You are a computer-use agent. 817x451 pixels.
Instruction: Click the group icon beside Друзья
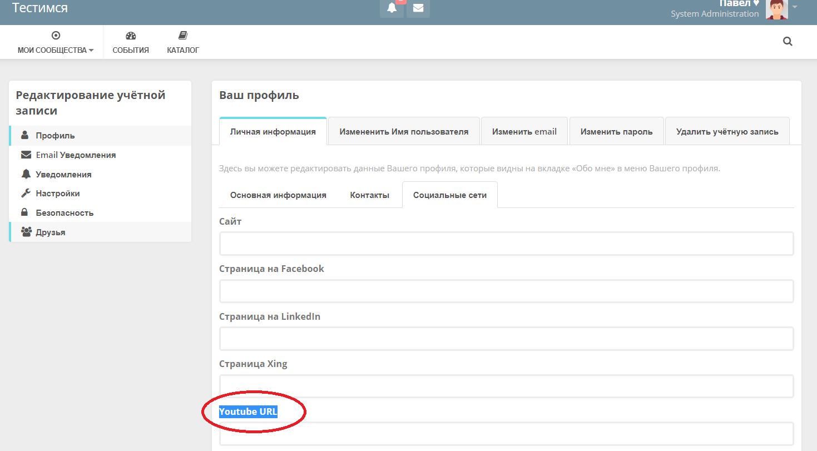[x=26, y=232]
